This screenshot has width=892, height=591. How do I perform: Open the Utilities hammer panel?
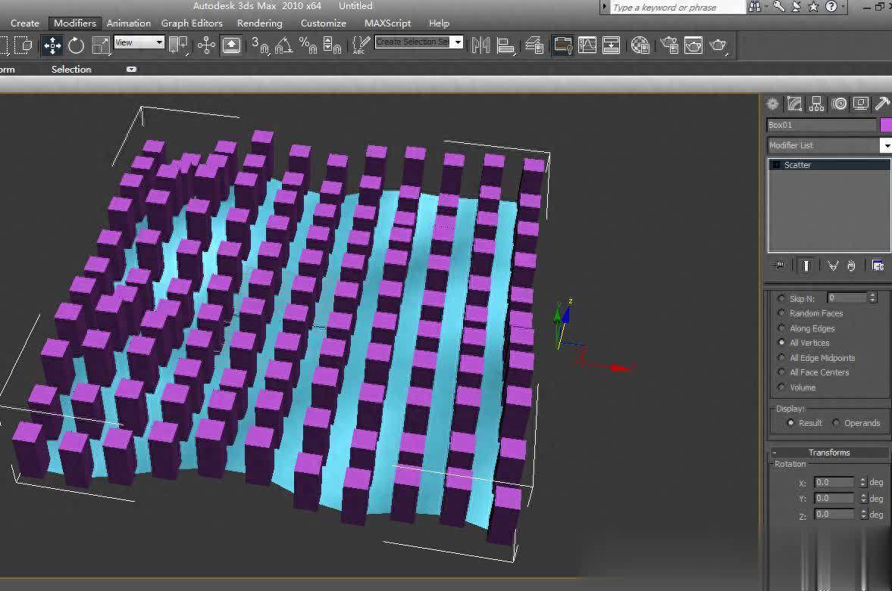(882, 104)
